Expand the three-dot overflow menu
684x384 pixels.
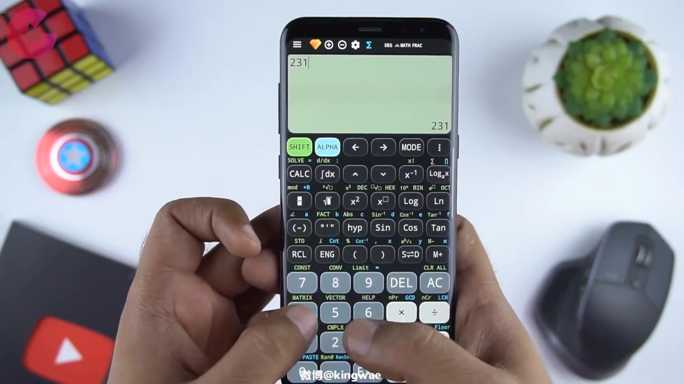(x=439, y=147)
